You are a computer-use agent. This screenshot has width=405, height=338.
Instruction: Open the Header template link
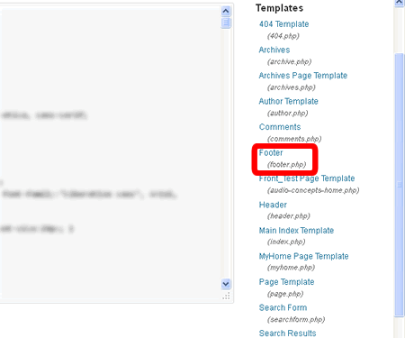click(273, 205)
